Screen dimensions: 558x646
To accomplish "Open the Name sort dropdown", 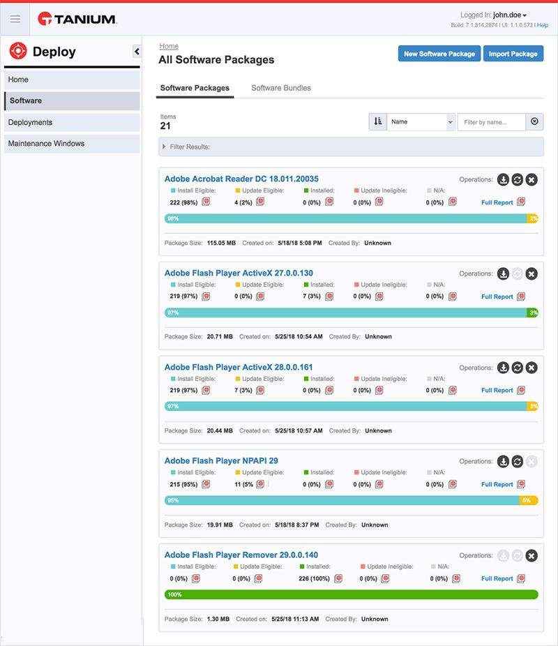I will coord(421,121).
